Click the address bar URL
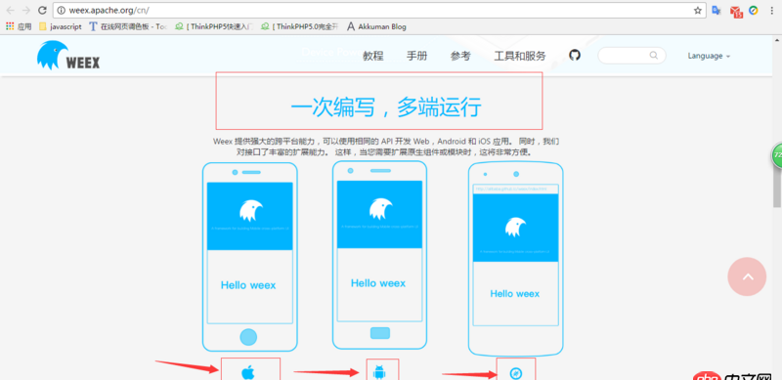 (x=109, y=10)
